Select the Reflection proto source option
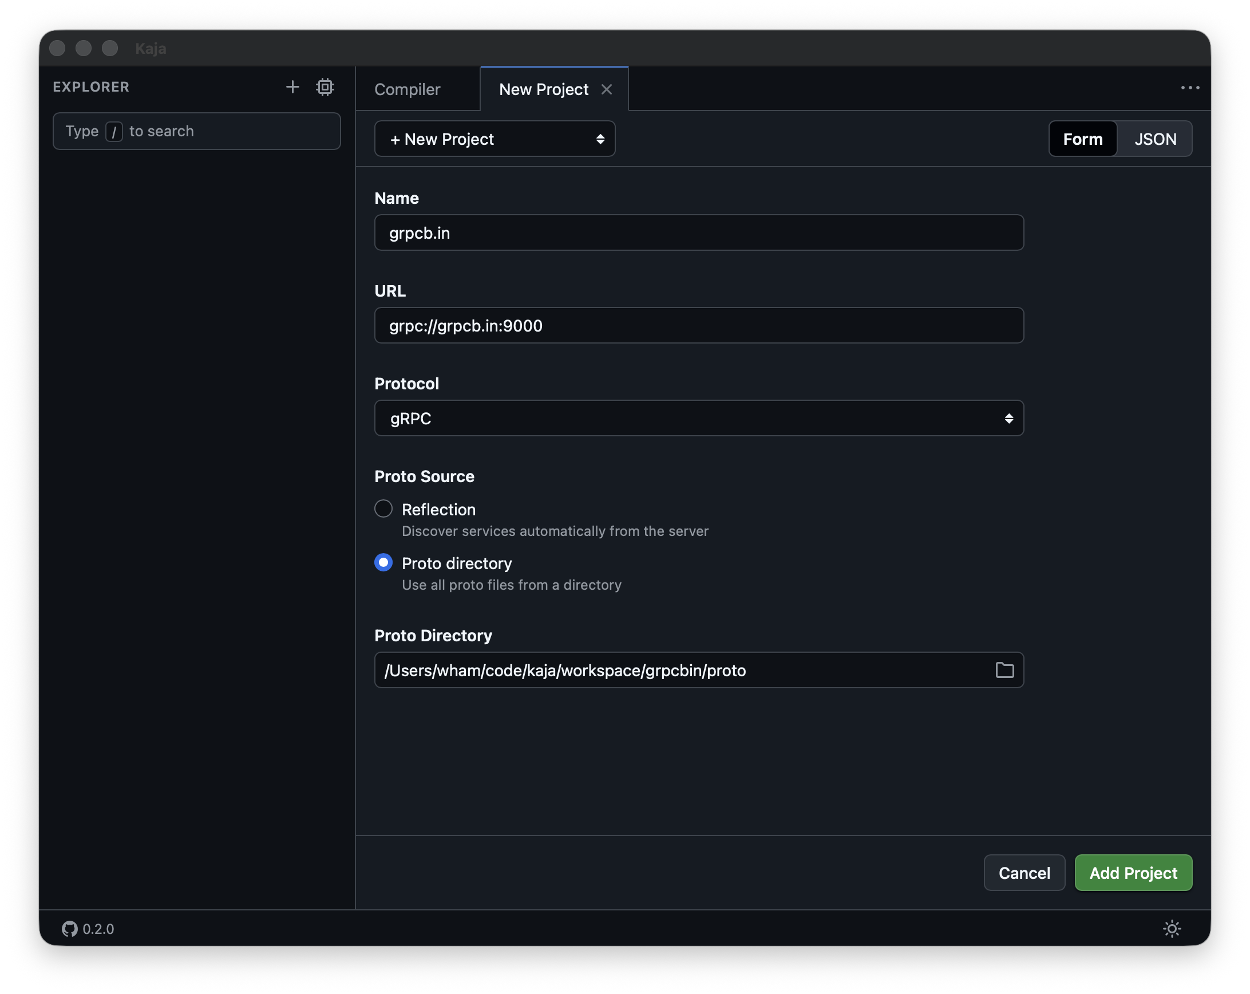Image resolution: width=1250 pixels, height=994 pixels. [383, 508]
